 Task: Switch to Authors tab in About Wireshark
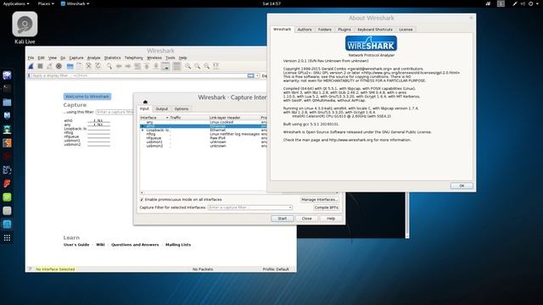pos(305,30)
